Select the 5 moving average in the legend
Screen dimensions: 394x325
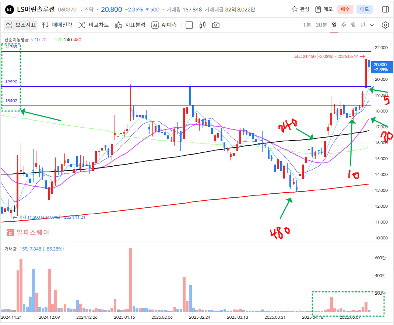coord(32,39)
